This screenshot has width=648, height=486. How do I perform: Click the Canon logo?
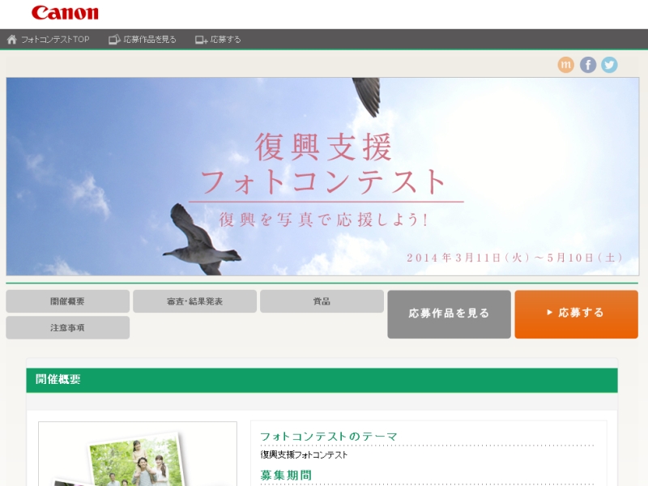(x=65, y=13)
